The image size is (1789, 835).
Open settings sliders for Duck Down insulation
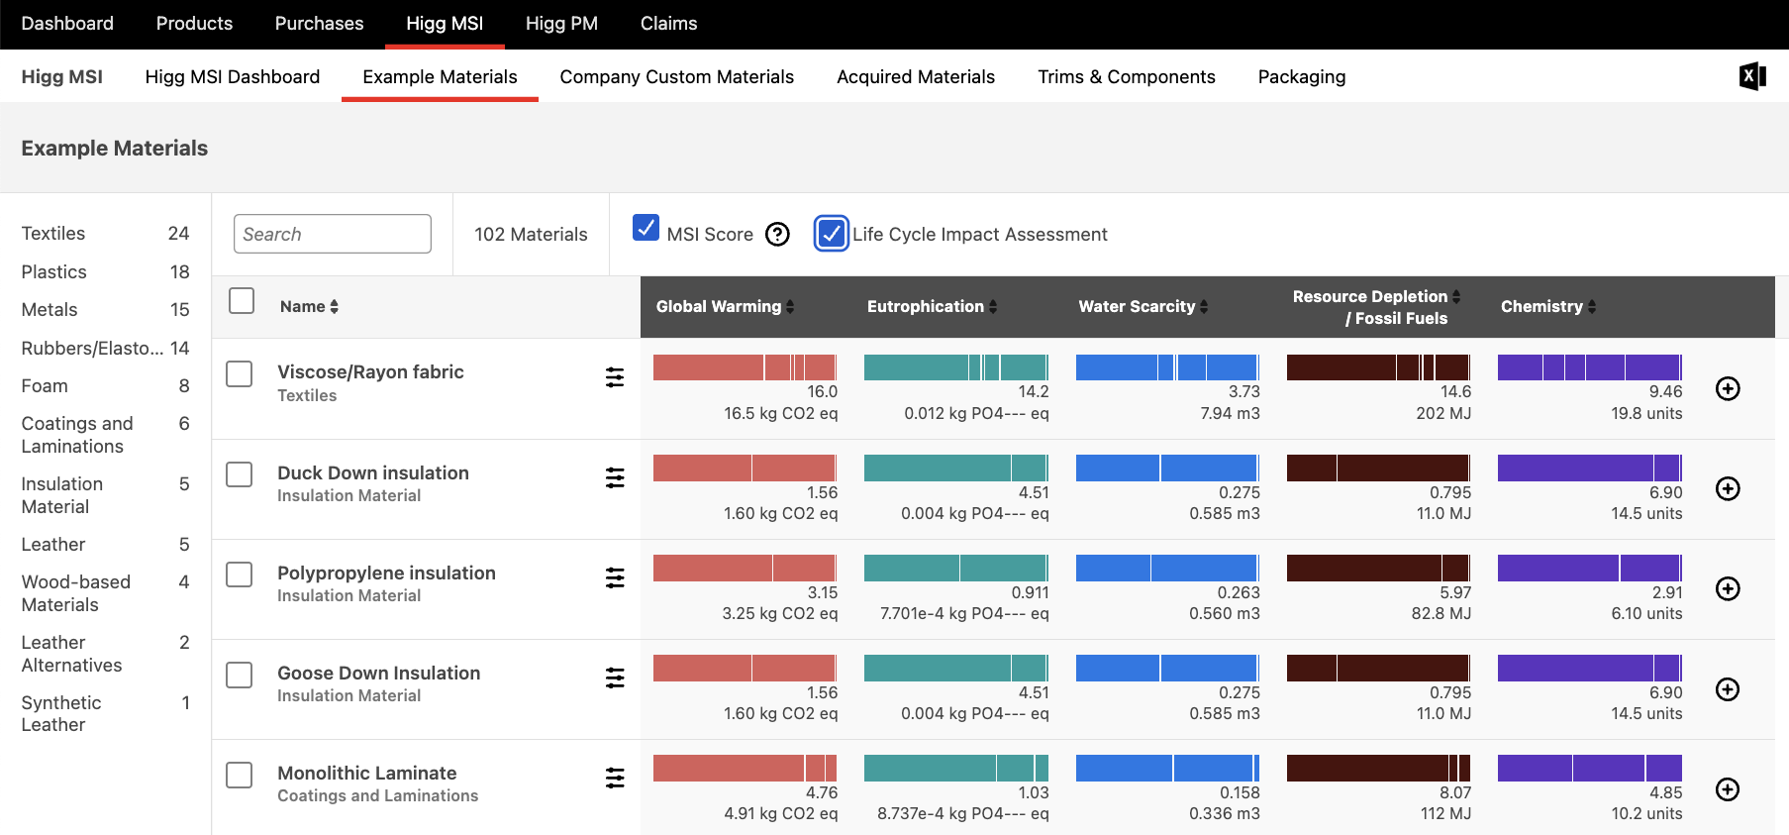point(615,477)
